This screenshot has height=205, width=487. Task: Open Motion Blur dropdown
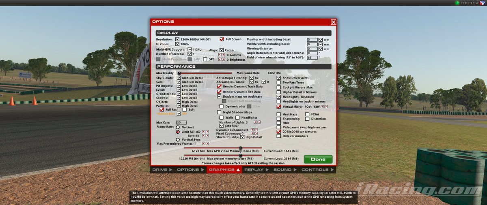click(179, 114)
